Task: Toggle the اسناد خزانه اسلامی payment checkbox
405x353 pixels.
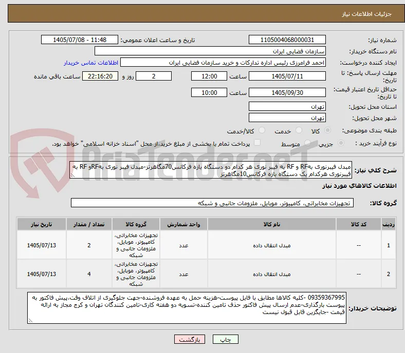Action: (257, 143)
